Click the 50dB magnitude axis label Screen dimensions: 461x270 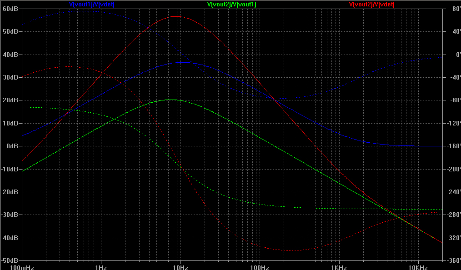(10, 31)
